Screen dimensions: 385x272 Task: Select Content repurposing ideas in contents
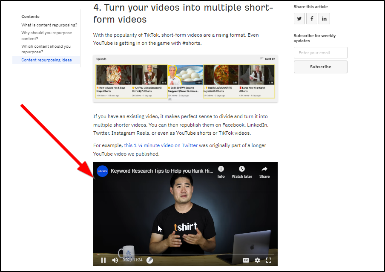click(x=46, y=60)
